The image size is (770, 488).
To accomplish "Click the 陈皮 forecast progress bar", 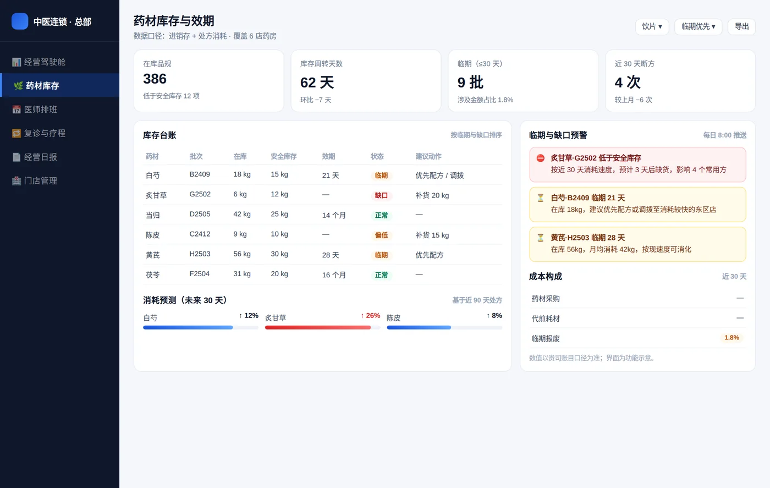I will [444, 327].
